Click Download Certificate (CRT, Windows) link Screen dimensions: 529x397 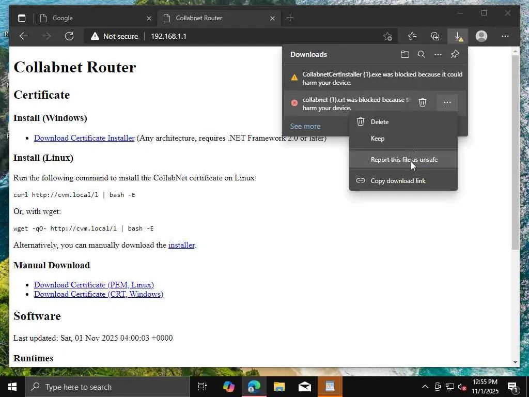99,294
